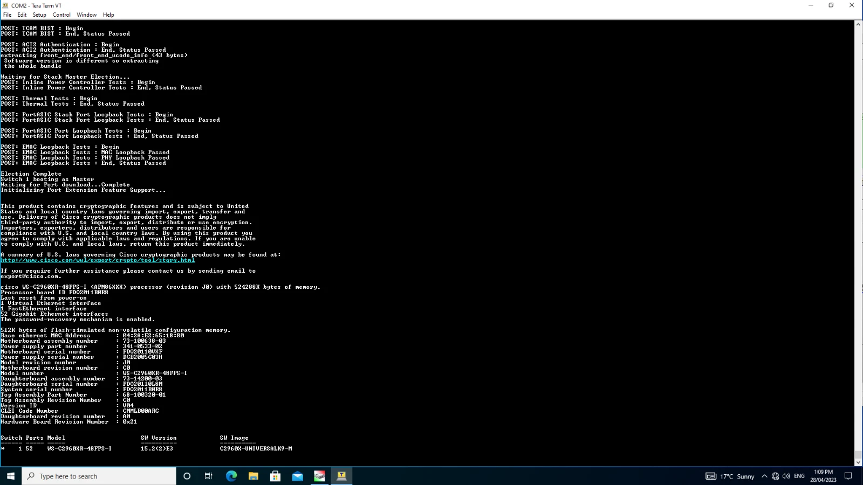Open File Explorer from taskbar

pos(254,476)
